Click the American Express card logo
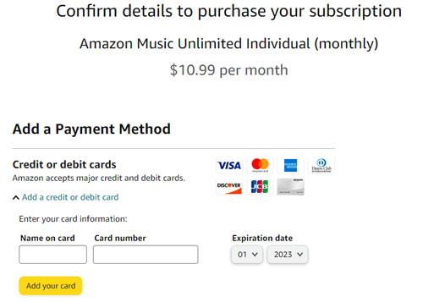Viewport: 423px width, 308px height. (x=290, y=165)
